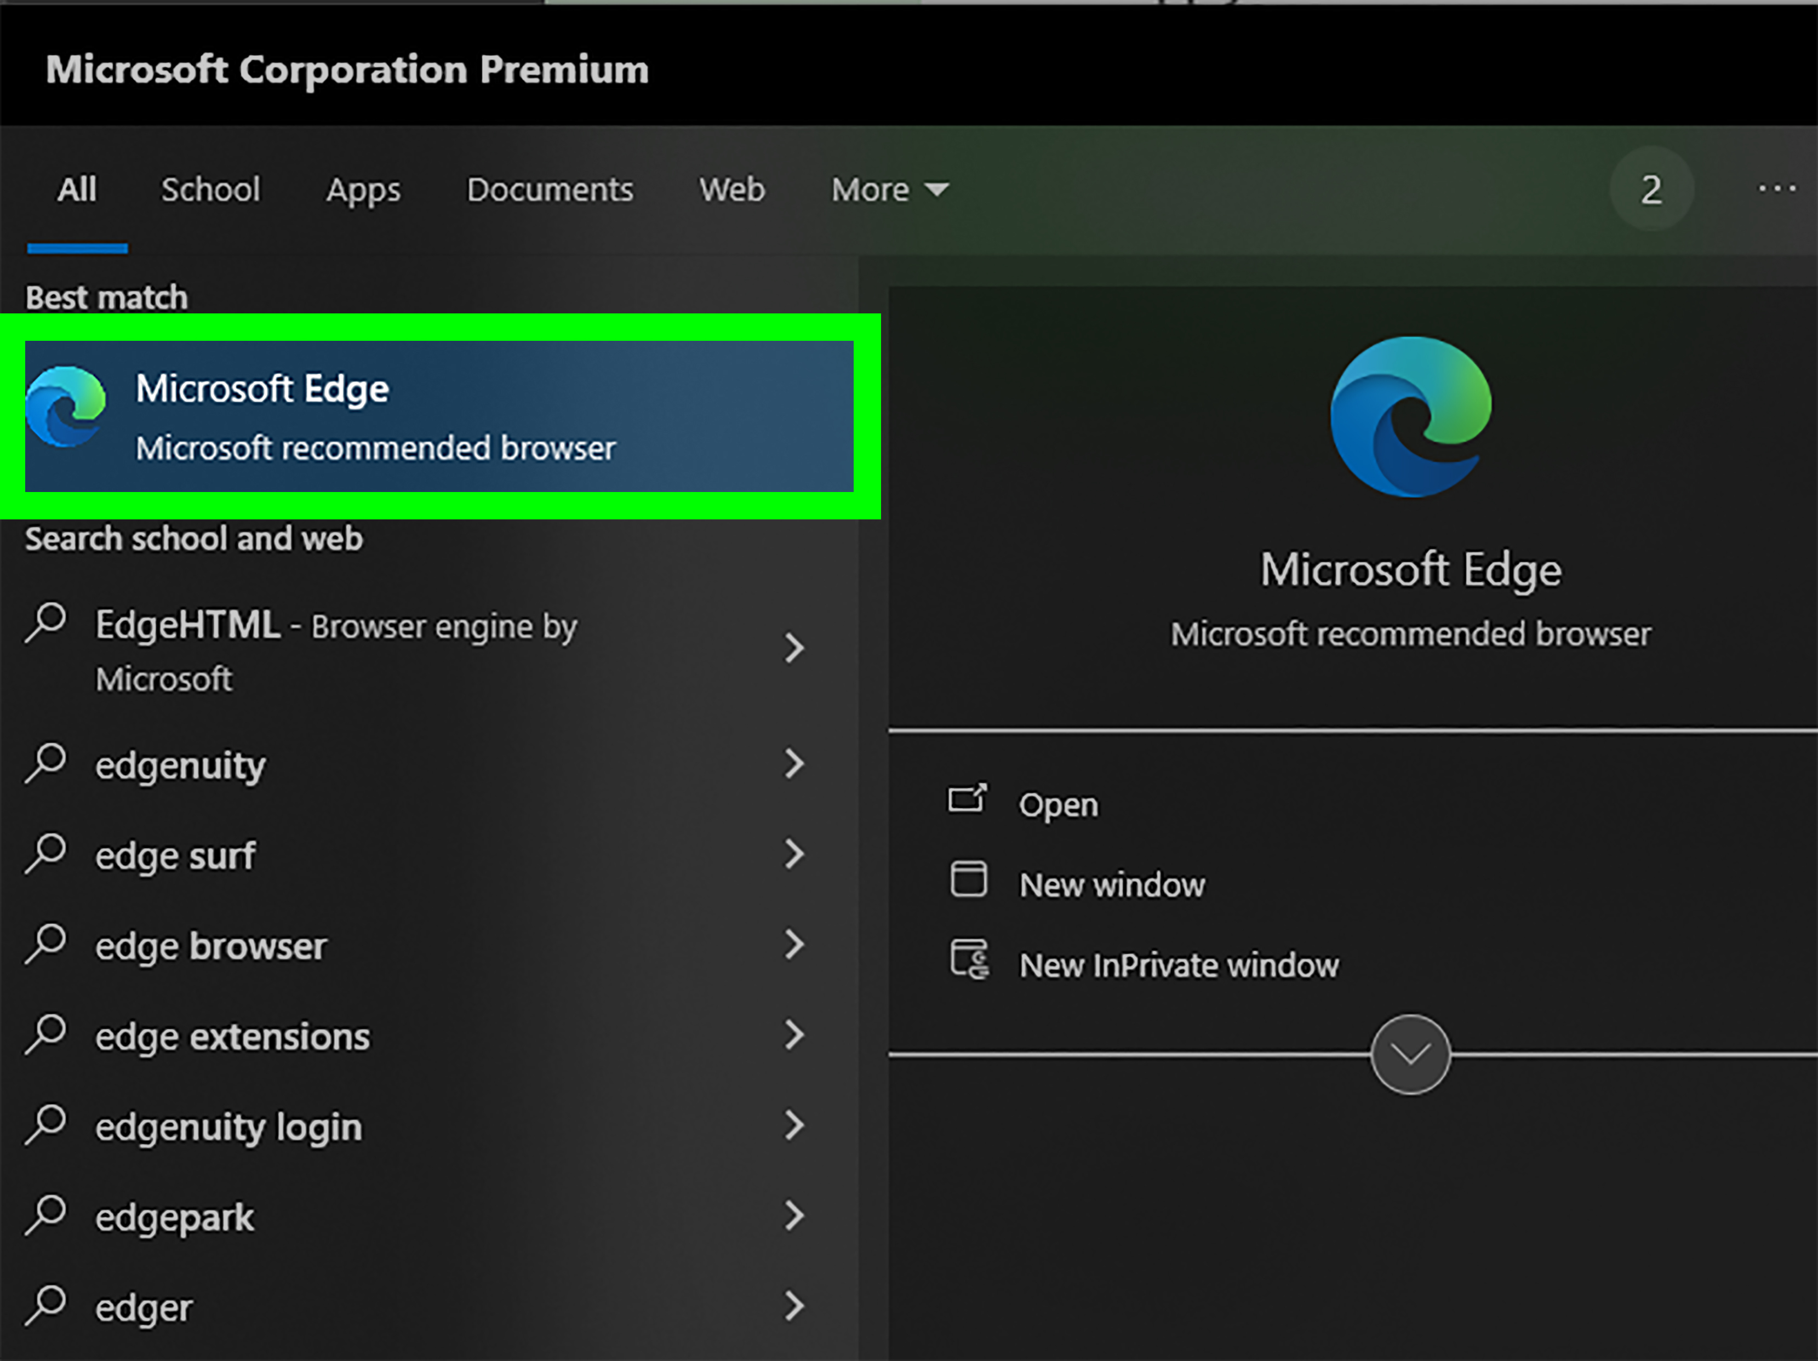Expand the More filter dropdown

point(889,190)
